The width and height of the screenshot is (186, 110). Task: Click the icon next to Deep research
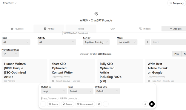click(x=99, y=104)
